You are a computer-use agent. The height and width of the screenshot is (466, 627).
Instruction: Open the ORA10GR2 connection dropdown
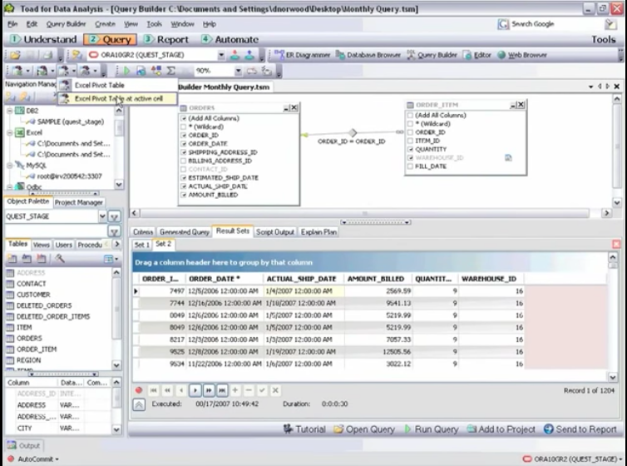click(221, 55)
